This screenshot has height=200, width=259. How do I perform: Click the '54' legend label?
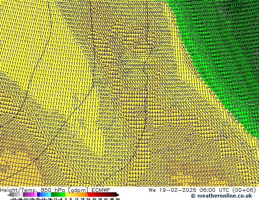(x=118, y=199)
